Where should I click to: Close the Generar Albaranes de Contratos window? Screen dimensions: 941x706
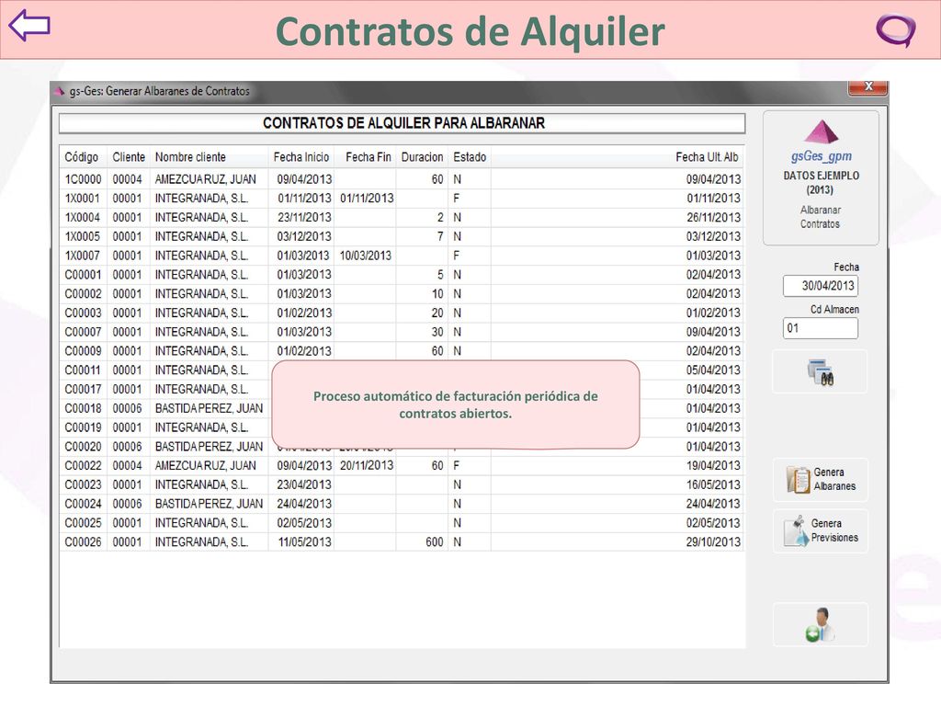pos(867,87)
